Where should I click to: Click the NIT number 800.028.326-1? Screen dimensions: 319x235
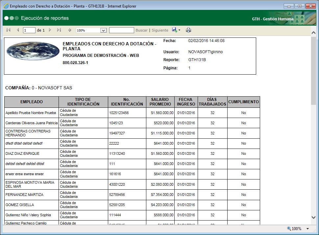click(x=75, y=63)
